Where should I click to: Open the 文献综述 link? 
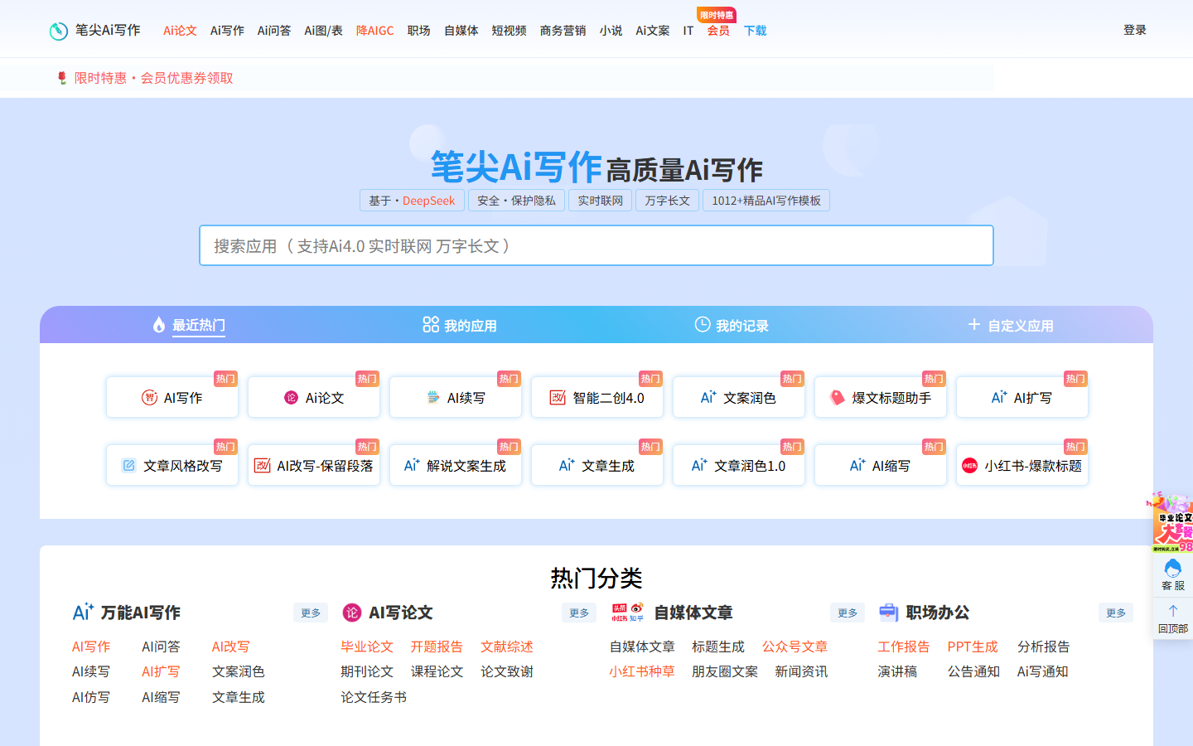[507, 647]
